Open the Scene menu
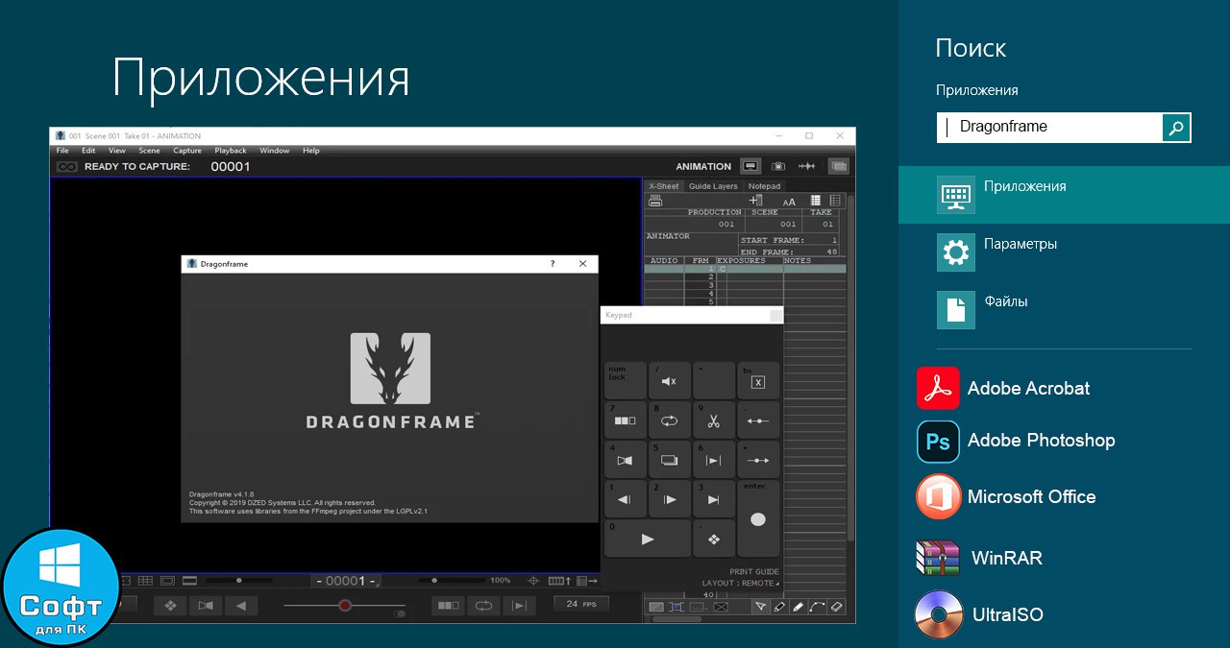 click(x=149, y=151)
